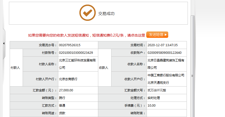The height and width of the screenshot is (117, 225).
Task: Select payer account number 0201000103000023429
Action: point(76,53)
